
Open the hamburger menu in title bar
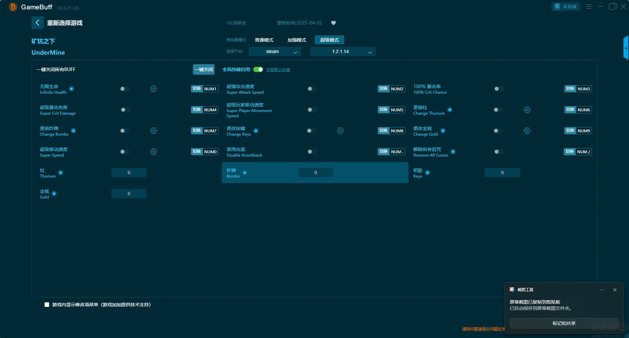click(589, 7)
